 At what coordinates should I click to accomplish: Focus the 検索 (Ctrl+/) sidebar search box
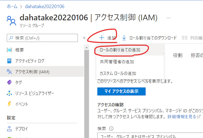pos(42,38)
